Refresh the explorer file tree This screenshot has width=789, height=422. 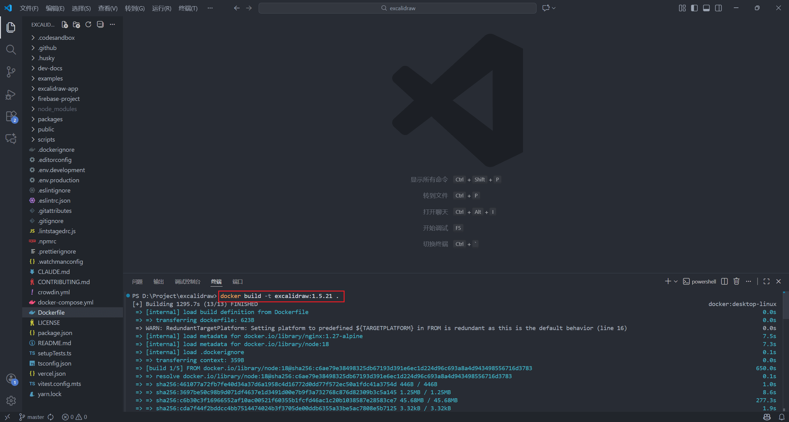[88, 24]
